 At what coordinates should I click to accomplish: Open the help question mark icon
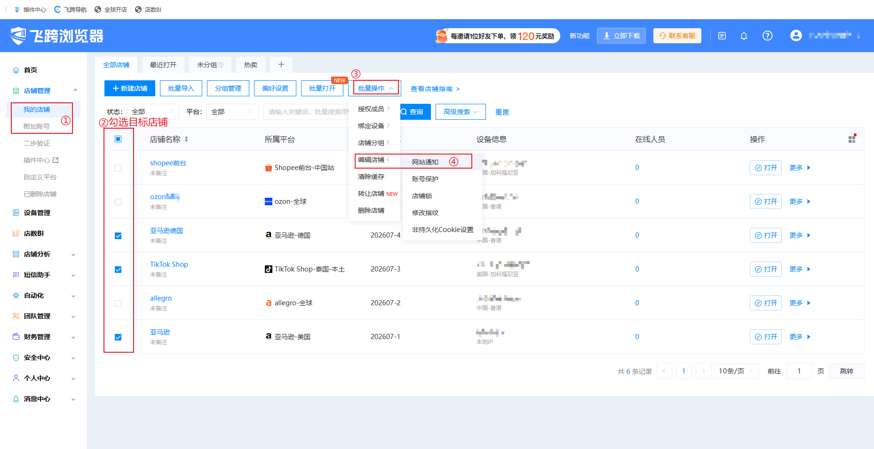tap(767, 36)
